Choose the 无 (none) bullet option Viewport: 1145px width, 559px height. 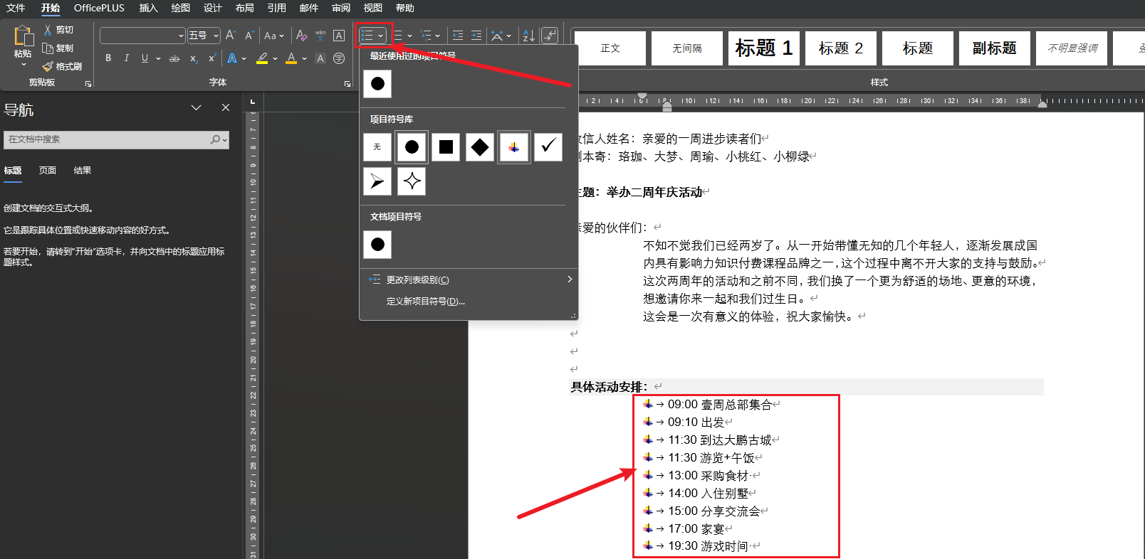pyautogui.click(x=377, y=147)
